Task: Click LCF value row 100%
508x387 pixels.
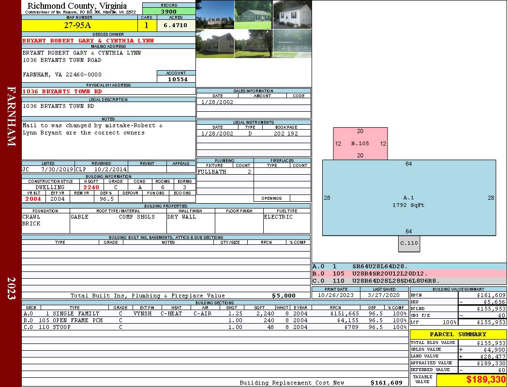Action: pyautogui.click(x=458, y=322)
